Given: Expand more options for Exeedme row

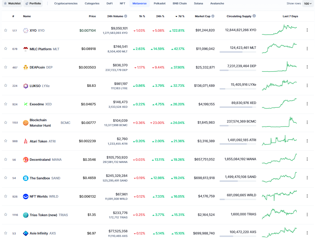Looking at the screenshot, I should pyautogui.click(x=307, y=104).
